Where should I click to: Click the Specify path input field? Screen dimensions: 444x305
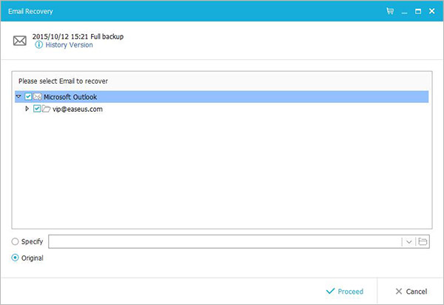tap(225, 241)
